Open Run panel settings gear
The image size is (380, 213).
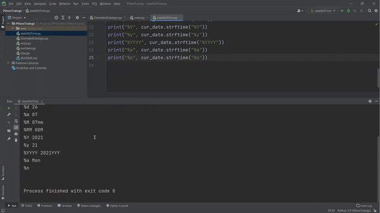click(370, 101)
